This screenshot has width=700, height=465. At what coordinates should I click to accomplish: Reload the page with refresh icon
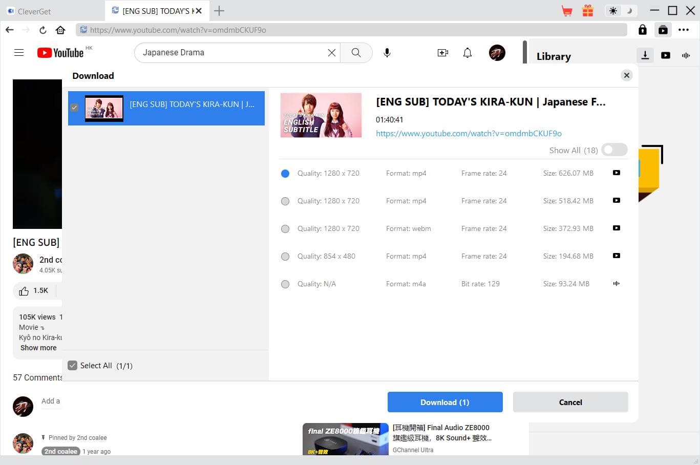(43, 30)
